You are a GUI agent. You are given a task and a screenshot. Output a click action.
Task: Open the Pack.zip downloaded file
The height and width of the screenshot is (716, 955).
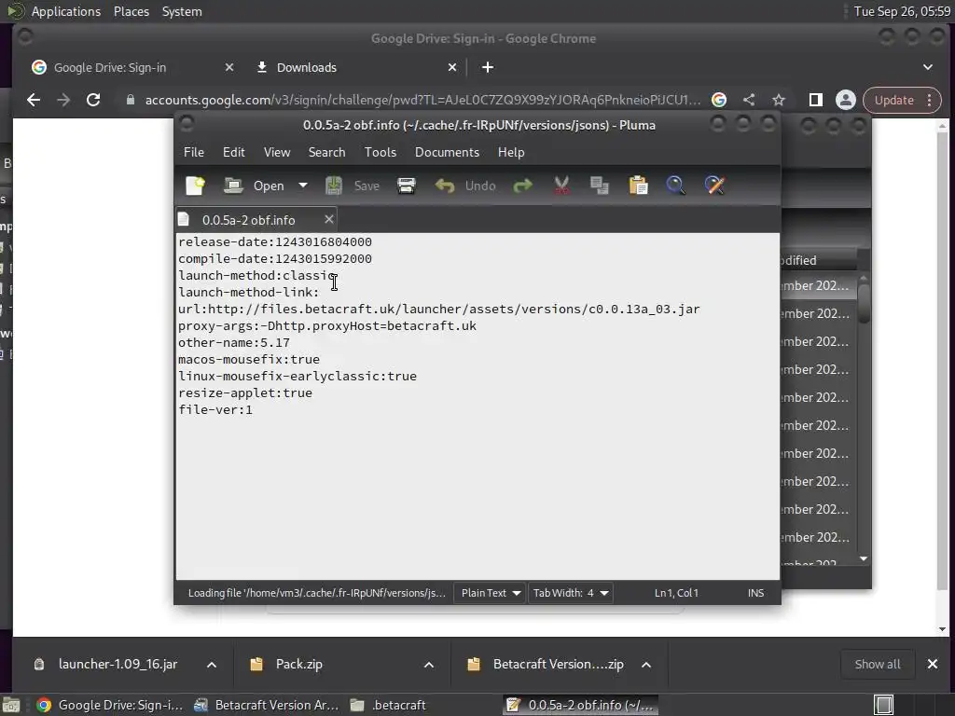point(299,664)
